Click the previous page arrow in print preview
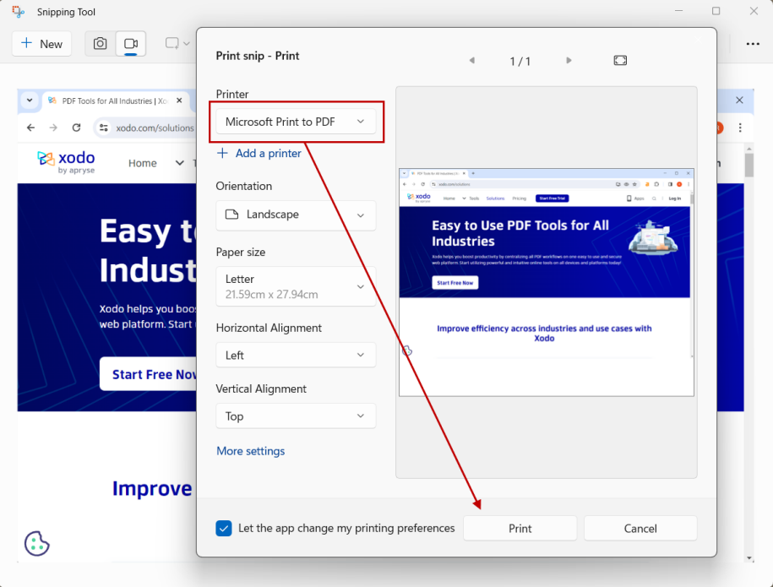The width and height of the screenshot is (773, 587). [471, 60]
